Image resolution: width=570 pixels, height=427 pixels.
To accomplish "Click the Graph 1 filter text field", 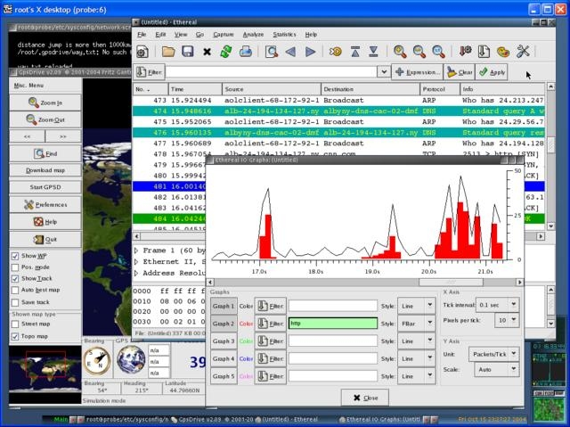I will pos(333,306).
